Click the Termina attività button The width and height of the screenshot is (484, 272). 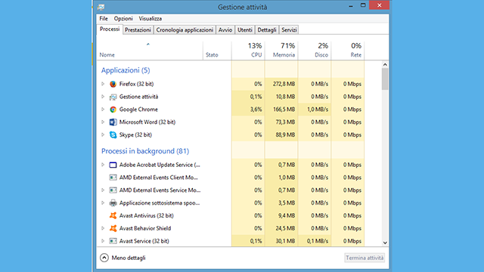pyautogui.click(x=365, y=258)
